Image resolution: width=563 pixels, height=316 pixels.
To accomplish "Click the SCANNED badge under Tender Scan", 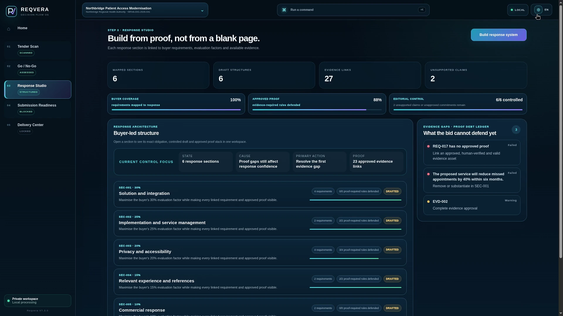I will pos(26,53).
